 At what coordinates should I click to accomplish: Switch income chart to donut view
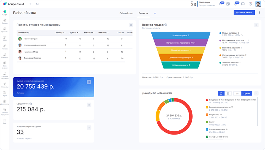point(221,93)
